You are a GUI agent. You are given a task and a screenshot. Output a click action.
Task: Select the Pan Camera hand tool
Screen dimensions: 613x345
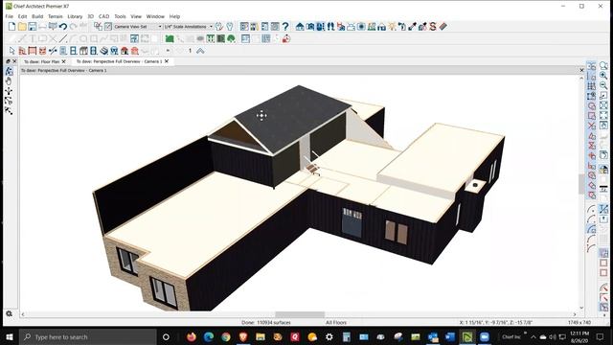tap(9, 81)
